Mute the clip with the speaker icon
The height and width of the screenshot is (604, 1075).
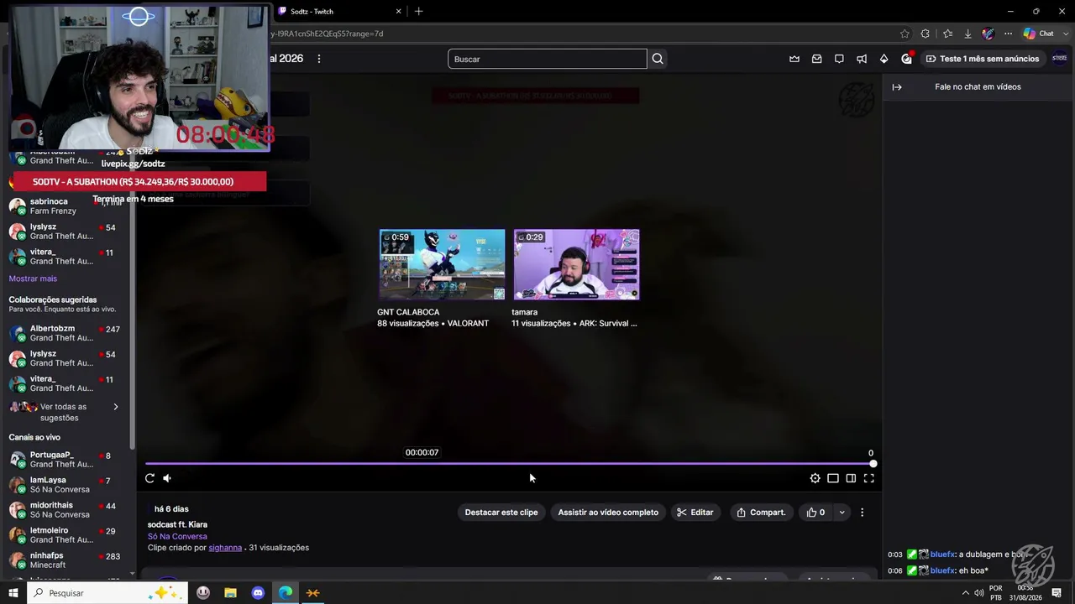pyautogui.click(x=167, y=478)
